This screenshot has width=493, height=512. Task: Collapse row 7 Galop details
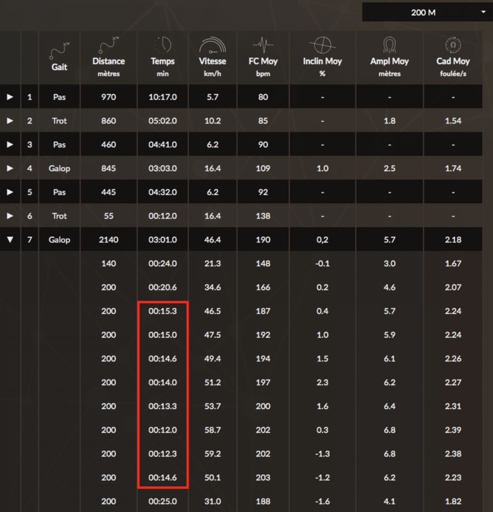click(10, 240)
